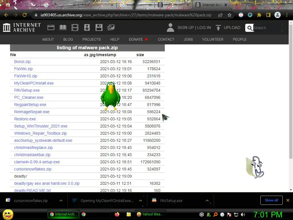Open PAVSetup.exe from the downloads bar

click(x=171, y=201)
